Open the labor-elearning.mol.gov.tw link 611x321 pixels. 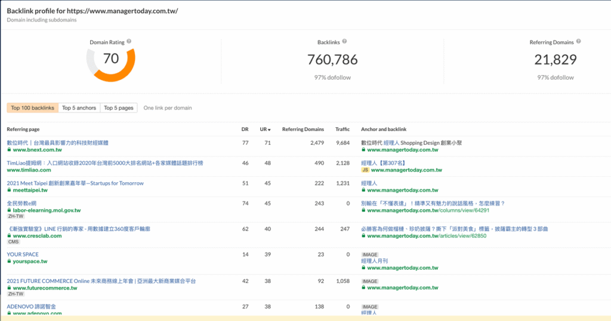tap(47, 210)
